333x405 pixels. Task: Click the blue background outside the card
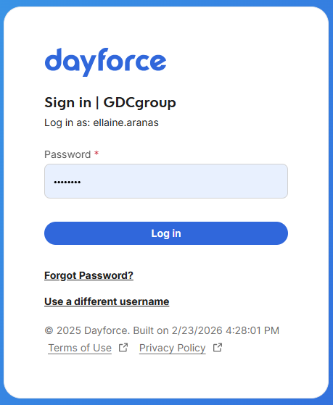pos(166,2)
